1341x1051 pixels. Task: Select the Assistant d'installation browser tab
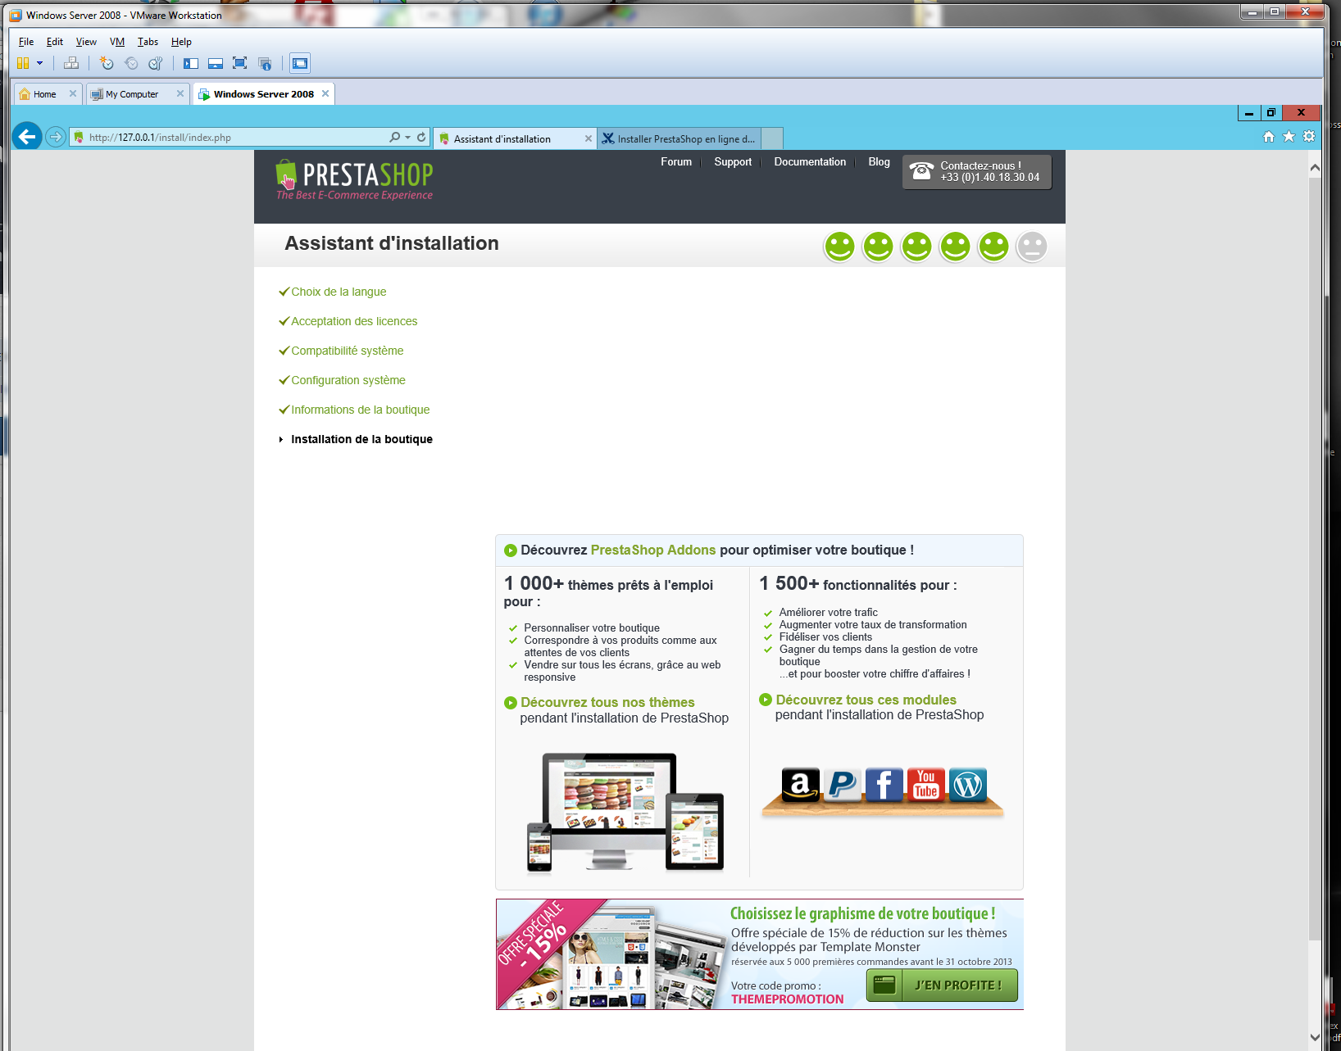515,138
